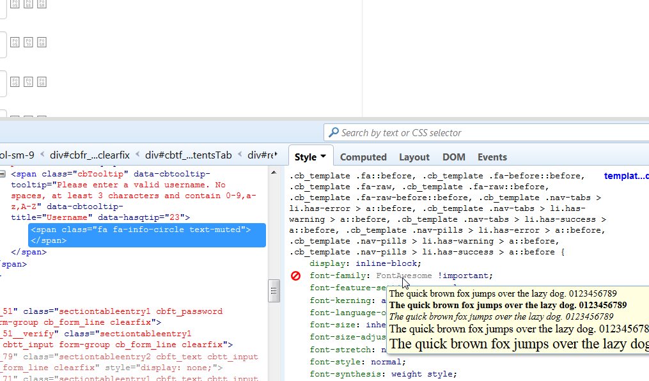The image size is (649, 381).
Task: Click the div#cbfr_...clearfix breadcrumb
Action: (x=90, y=155)
